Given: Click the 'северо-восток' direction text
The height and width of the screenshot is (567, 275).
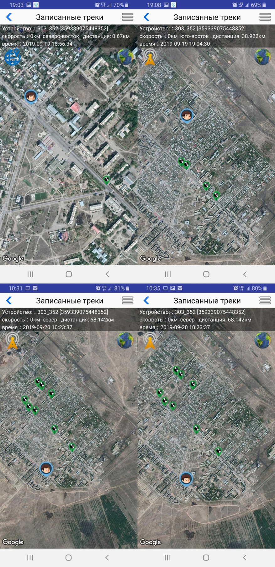Looking at the screenshot, I should coord(61,36).
